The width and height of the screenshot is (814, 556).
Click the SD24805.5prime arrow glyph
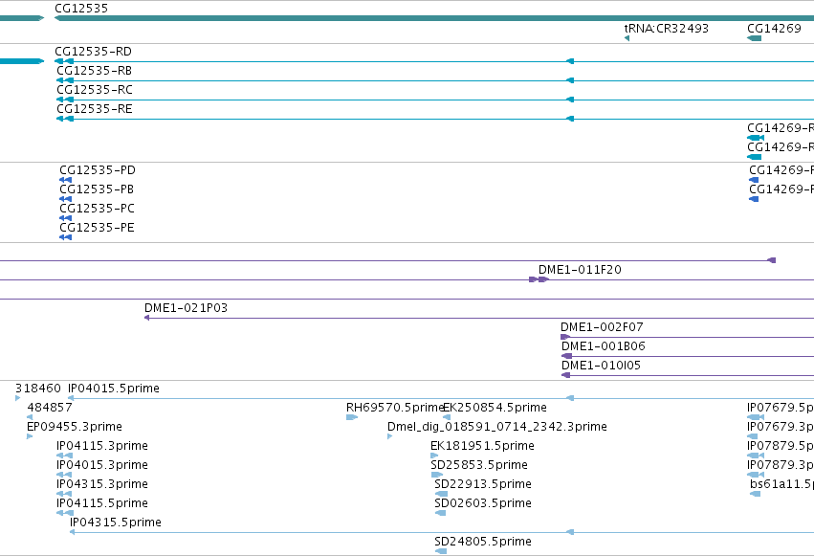click(x=441, y=552)
